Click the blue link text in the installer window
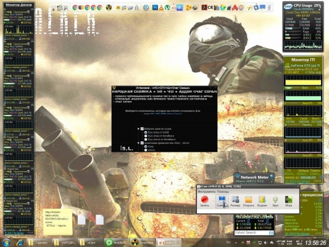 tap(166, 114)
